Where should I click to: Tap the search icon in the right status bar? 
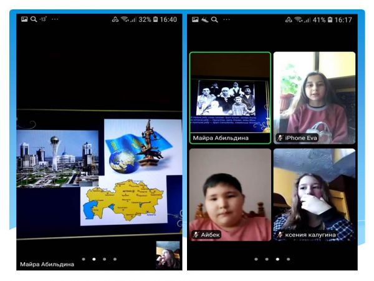point(214,19)
